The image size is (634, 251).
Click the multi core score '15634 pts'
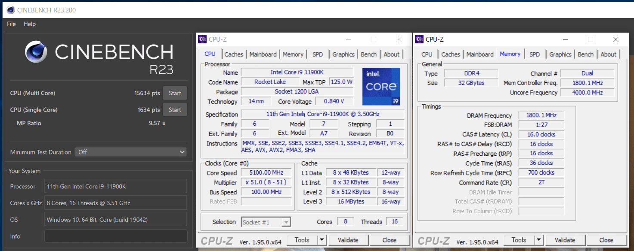(147, 93)
